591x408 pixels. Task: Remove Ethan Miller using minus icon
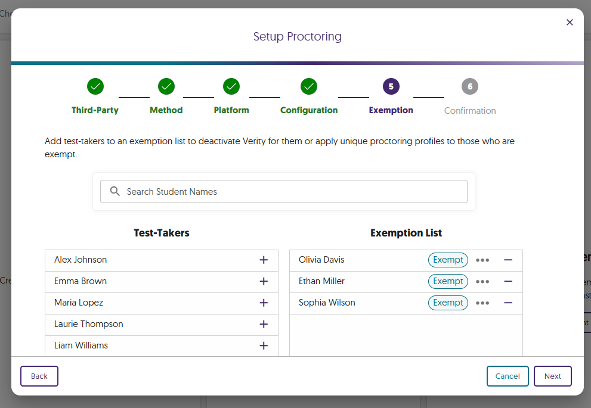click(x=508, y=282)
